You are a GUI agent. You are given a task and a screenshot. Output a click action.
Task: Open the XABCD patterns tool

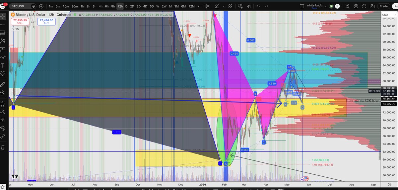(3, 41)
